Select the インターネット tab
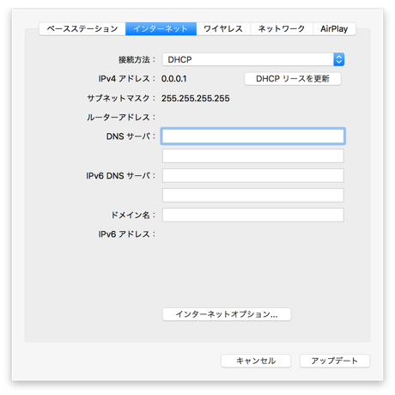 (161, 29)
